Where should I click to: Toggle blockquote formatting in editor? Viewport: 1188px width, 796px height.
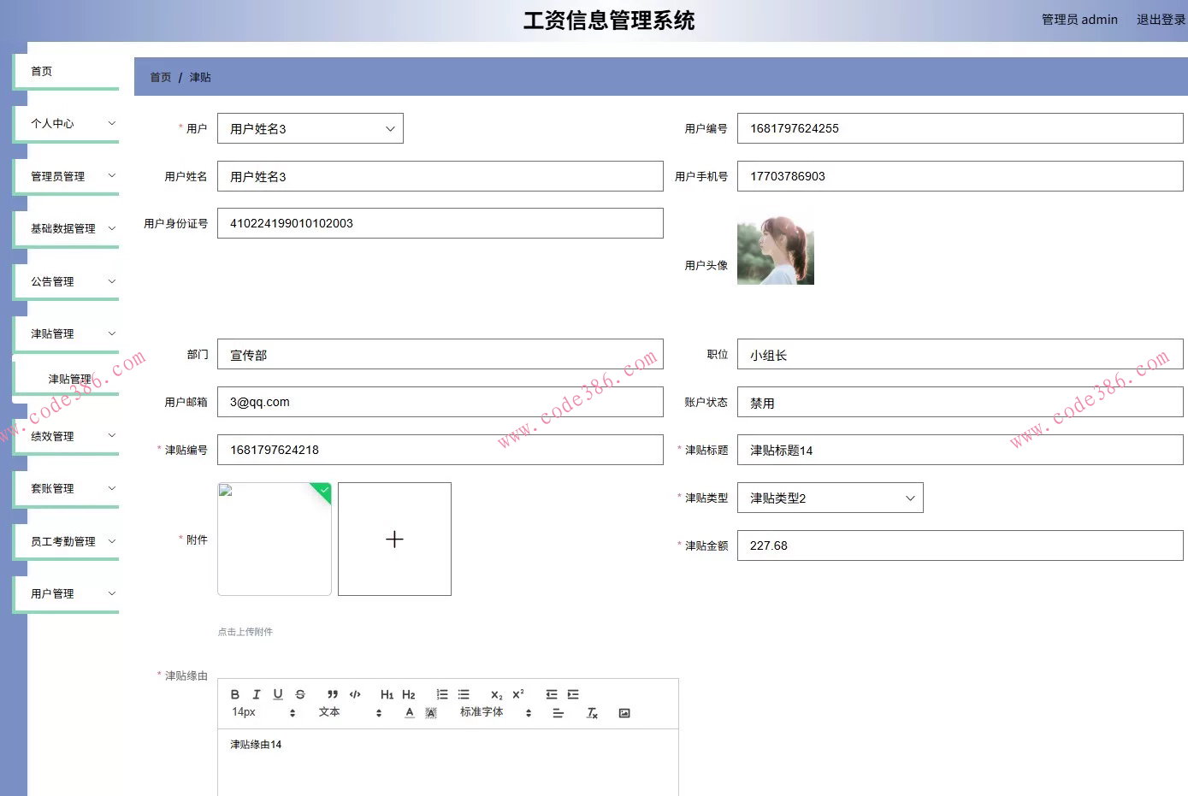coord(333,694)
